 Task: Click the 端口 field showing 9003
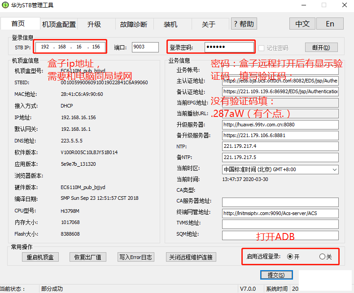coord(145,47)
